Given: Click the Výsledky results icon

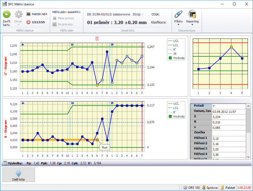Looking at the screenshot, I should click(x=5, y=162).
